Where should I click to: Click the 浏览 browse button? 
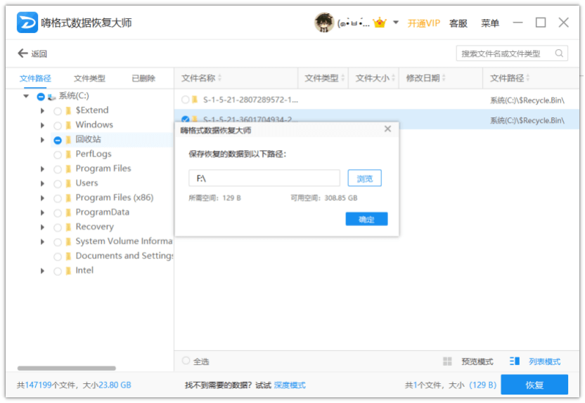tap(364, 178)
